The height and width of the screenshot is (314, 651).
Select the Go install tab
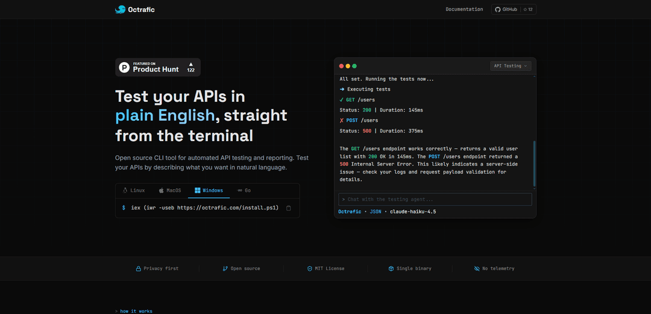click(244, 190)
